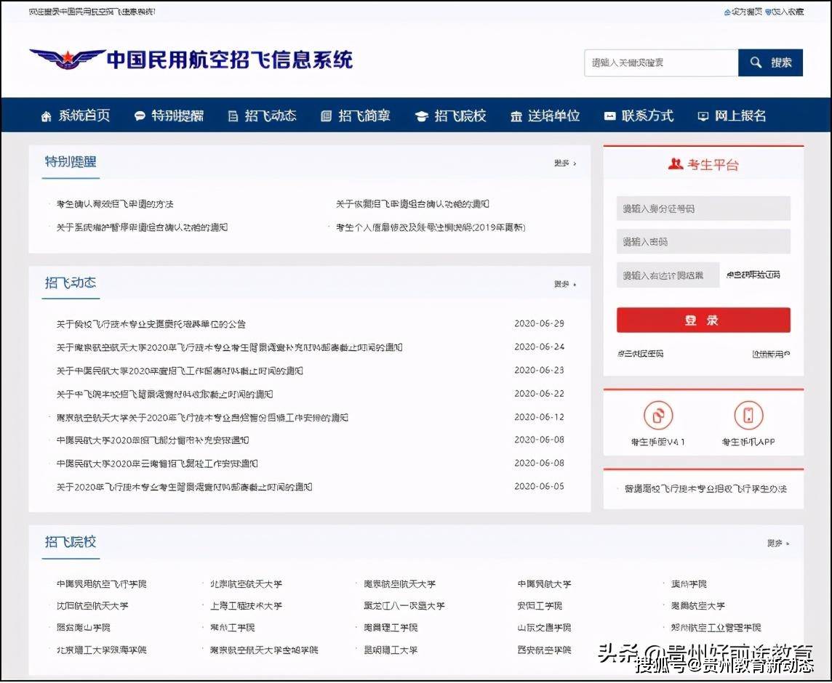
Task: Open the 网上报名 navigation item
Action: [732, 116]
